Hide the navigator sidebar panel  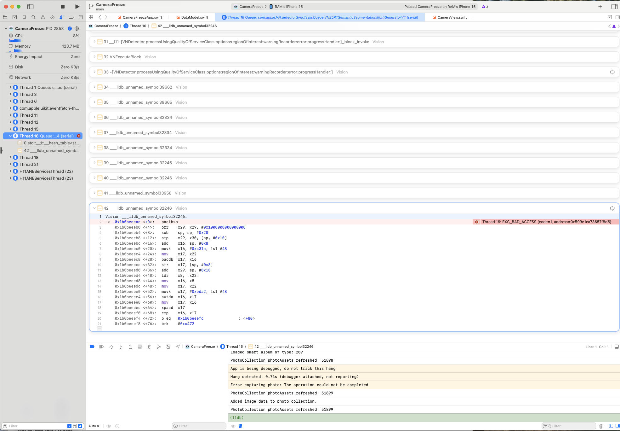[31, 7]
